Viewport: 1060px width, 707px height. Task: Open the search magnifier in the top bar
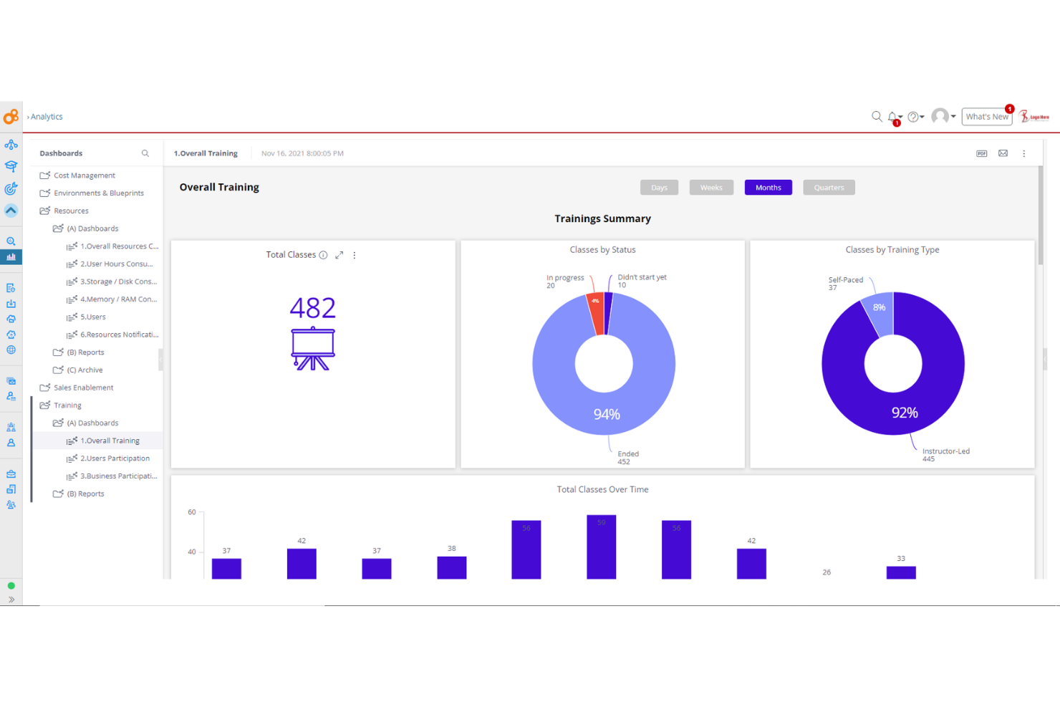coord(877,116)
